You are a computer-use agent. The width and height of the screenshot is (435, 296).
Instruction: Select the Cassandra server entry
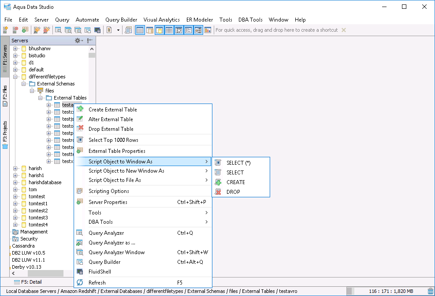click(x=23, y=246)
